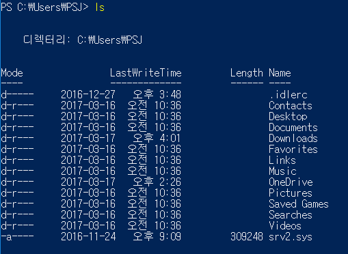Select the 'srv2.sys' file name
Viewport: 348px width, 254px height.
[x=291, y=237]
